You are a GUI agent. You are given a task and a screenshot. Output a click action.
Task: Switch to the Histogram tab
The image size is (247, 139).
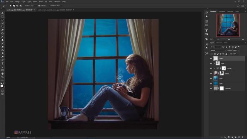click(x=222, y=11)
